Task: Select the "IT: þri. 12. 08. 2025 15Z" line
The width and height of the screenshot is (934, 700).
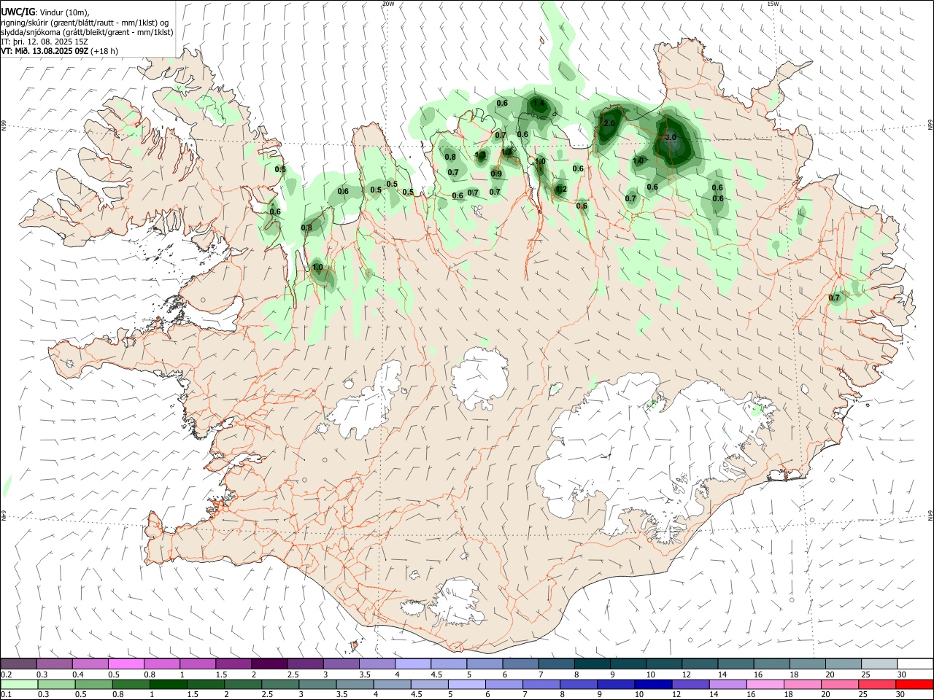Action: [45, 42]
